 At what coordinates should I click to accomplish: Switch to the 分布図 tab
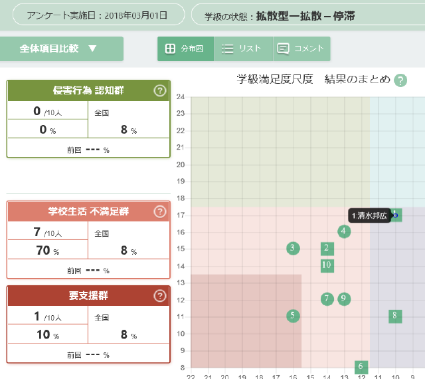coord(186,49)
